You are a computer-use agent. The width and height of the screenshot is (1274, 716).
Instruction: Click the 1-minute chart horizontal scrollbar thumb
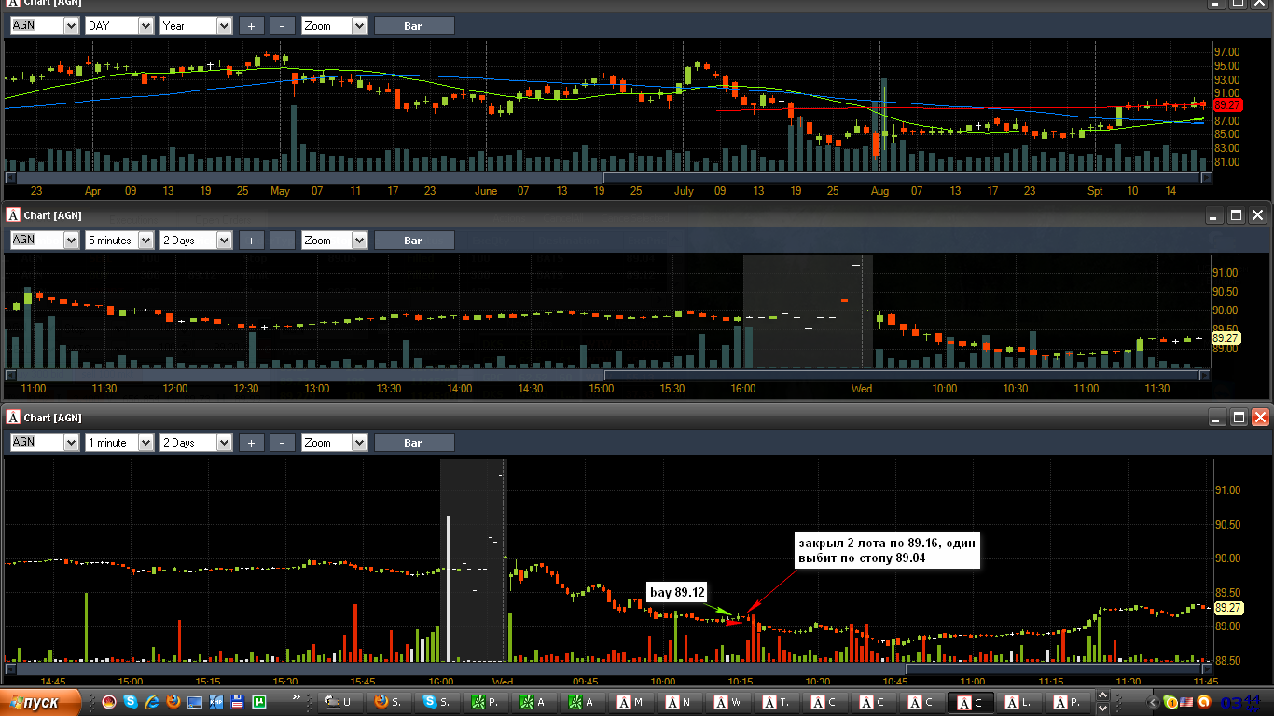tap(1053, 668)
